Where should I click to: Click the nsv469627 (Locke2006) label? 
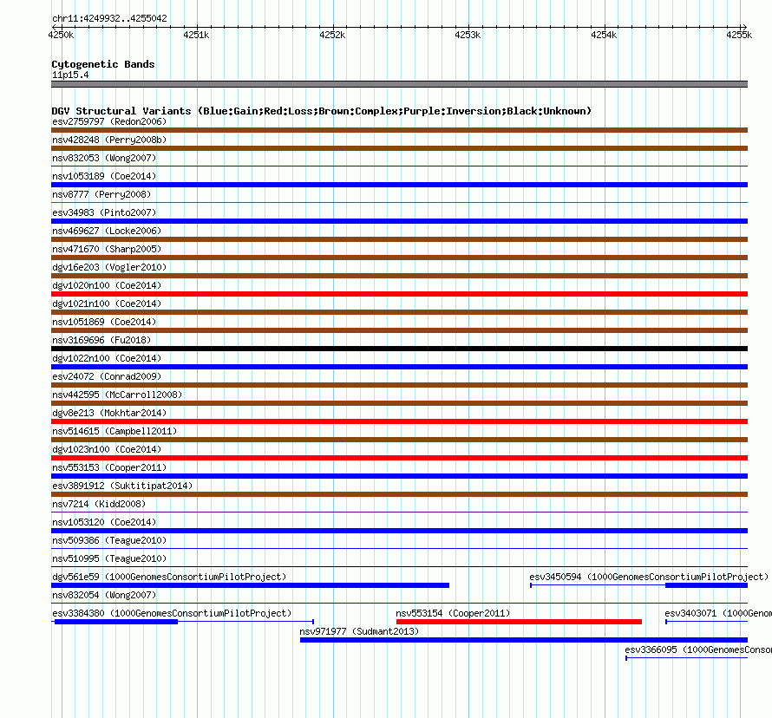107,231
